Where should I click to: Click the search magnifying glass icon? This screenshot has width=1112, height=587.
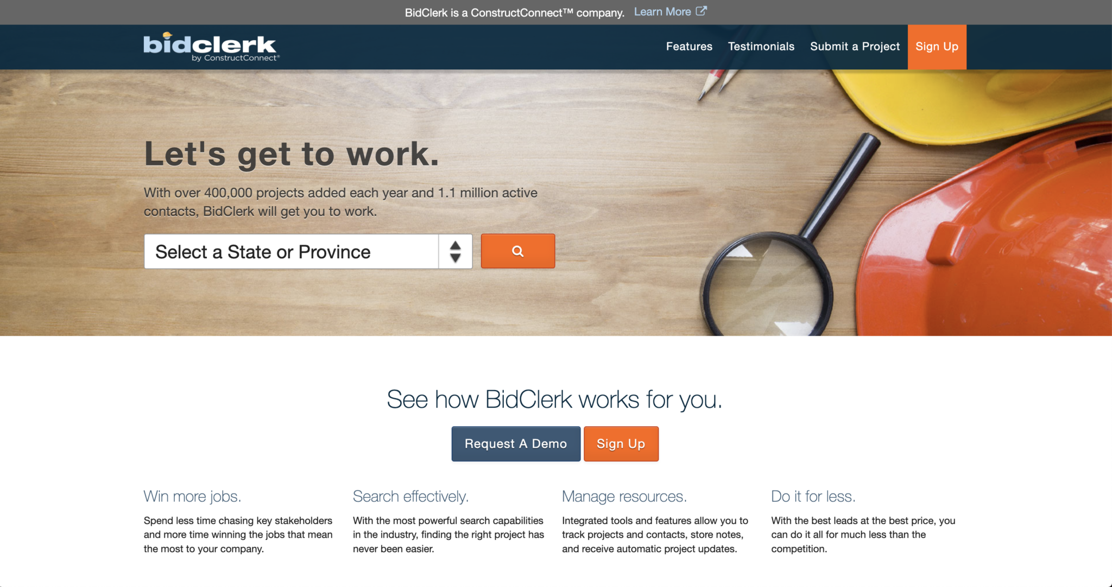point(519,251)
